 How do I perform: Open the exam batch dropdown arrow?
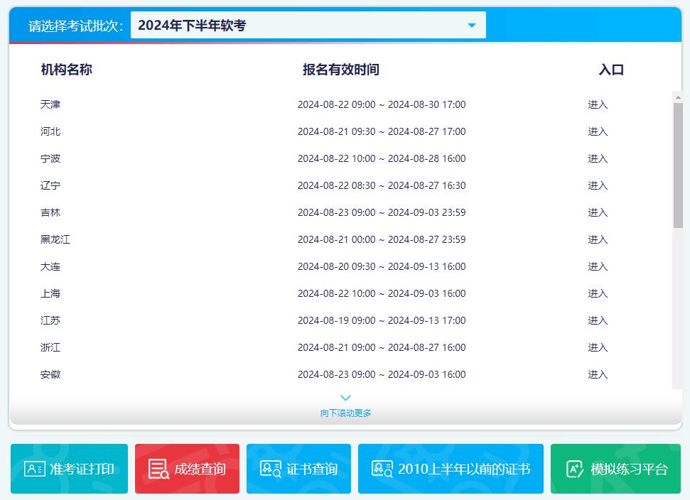pos(471,26)
